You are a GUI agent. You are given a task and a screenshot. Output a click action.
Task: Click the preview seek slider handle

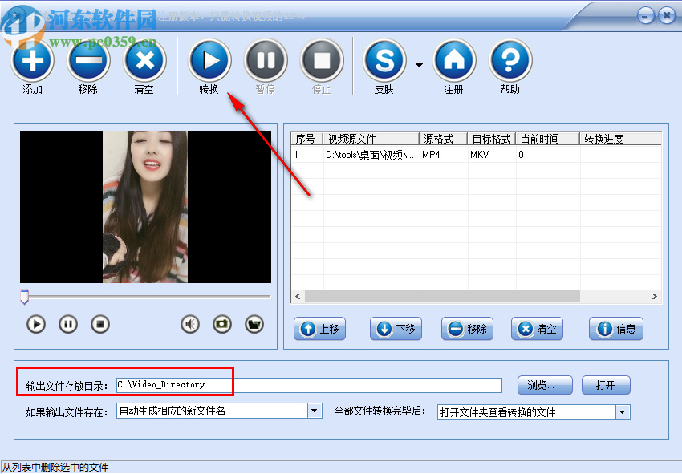(24, 297)
